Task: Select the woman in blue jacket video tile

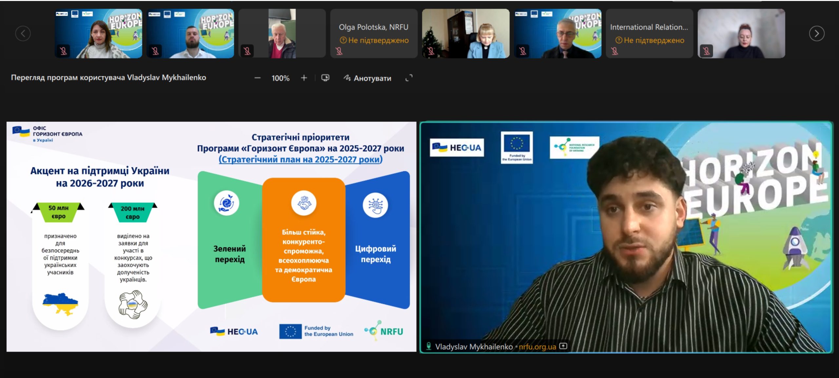Action: click(x=465, y=33)
